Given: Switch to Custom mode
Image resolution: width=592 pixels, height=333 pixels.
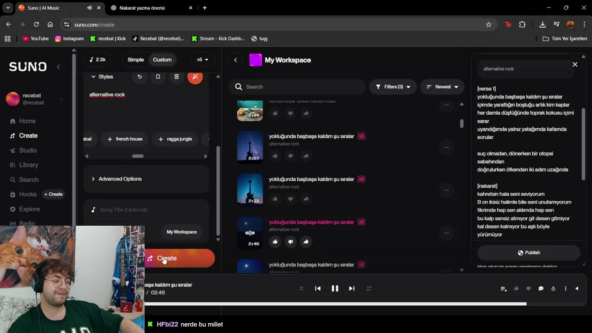Looking at the screenshot, I should [x=162, y=60].
